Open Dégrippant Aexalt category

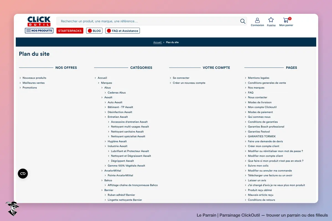[123, 161]
